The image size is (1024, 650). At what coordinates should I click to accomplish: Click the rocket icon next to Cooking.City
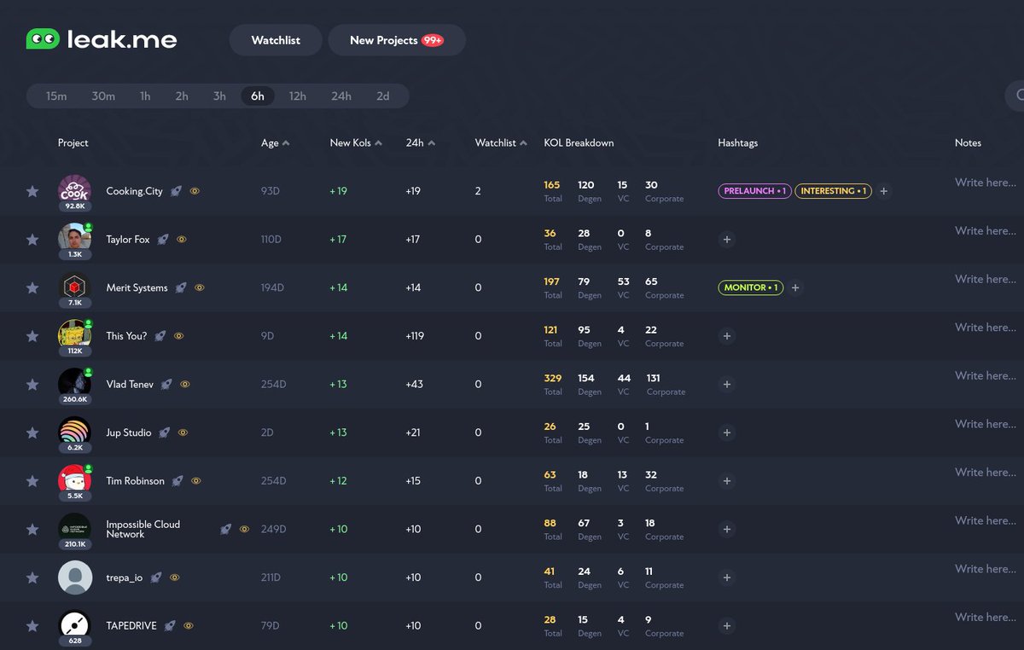(177, 191)
